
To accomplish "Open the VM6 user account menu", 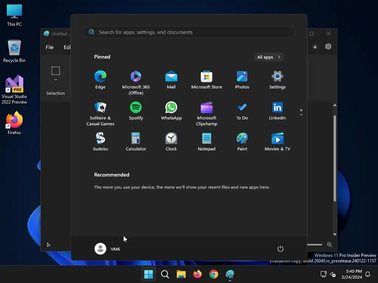I will 107,249.
